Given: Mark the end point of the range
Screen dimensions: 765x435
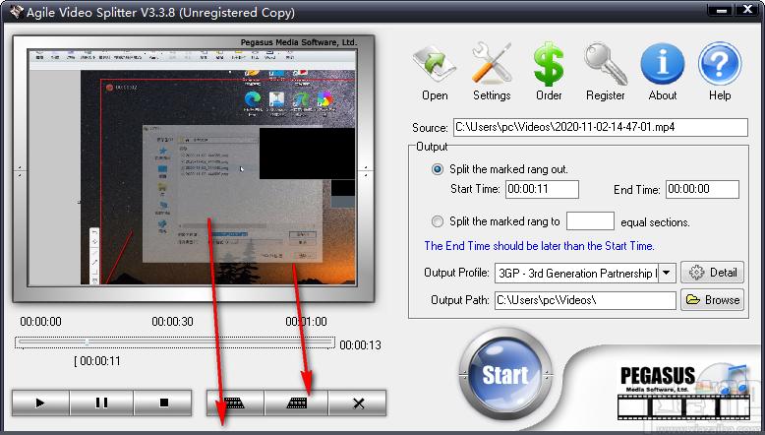Looking at the screenshot, I should point(297,403).
